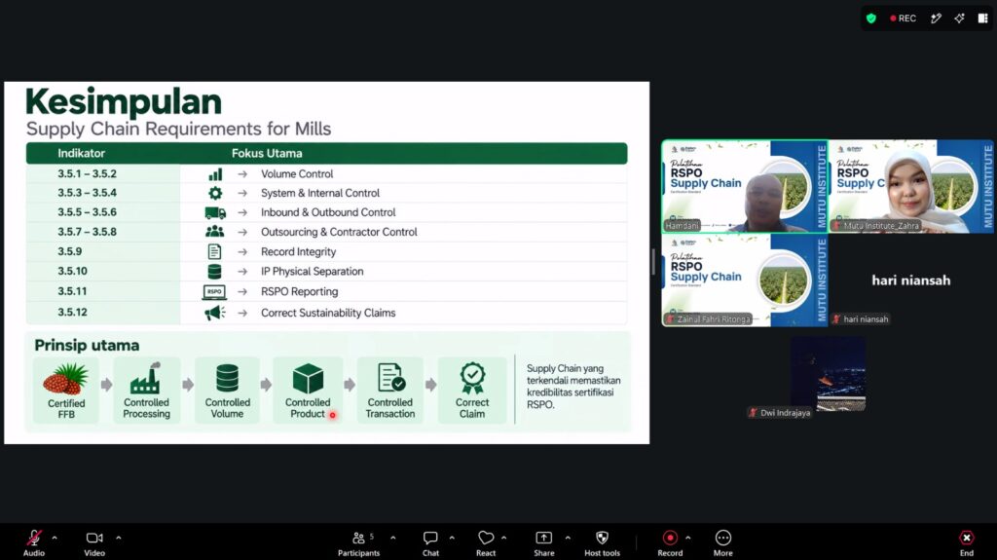The width and height of the screenshot is (997, 560).
Task: Click the Record Integrity document icon
Action: click(215, 251)
